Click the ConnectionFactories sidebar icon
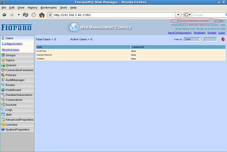This screenshot has height=152, width=227. click(x=3, y=70)
